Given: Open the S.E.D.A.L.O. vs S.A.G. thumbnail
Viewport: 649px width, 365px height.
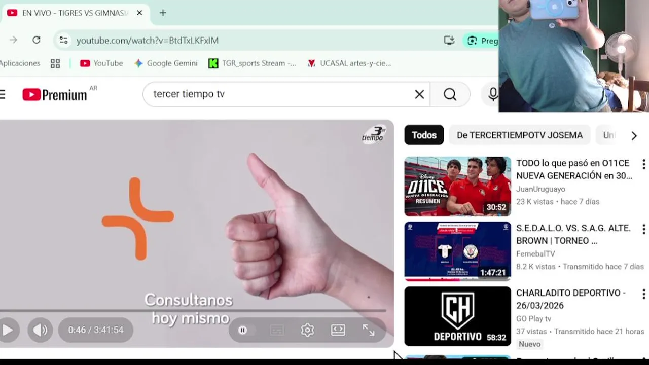Looking at the screenshot, I should 457,251.
